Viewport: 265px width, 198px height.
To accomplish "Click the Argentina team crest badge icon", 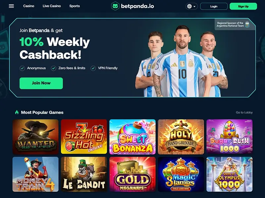I will pos(247,24).
